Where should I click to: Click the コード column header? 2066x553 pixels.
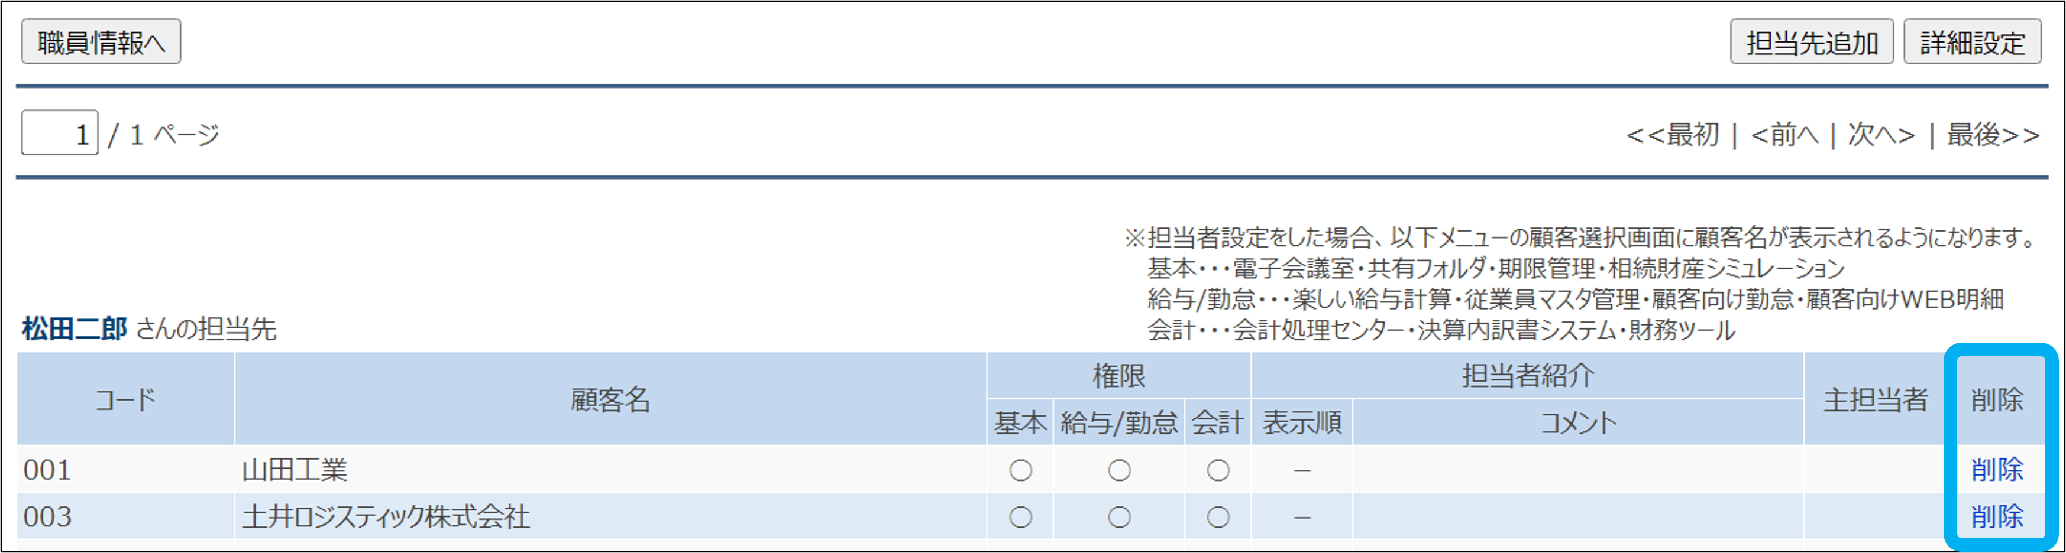tap(126, 399)
